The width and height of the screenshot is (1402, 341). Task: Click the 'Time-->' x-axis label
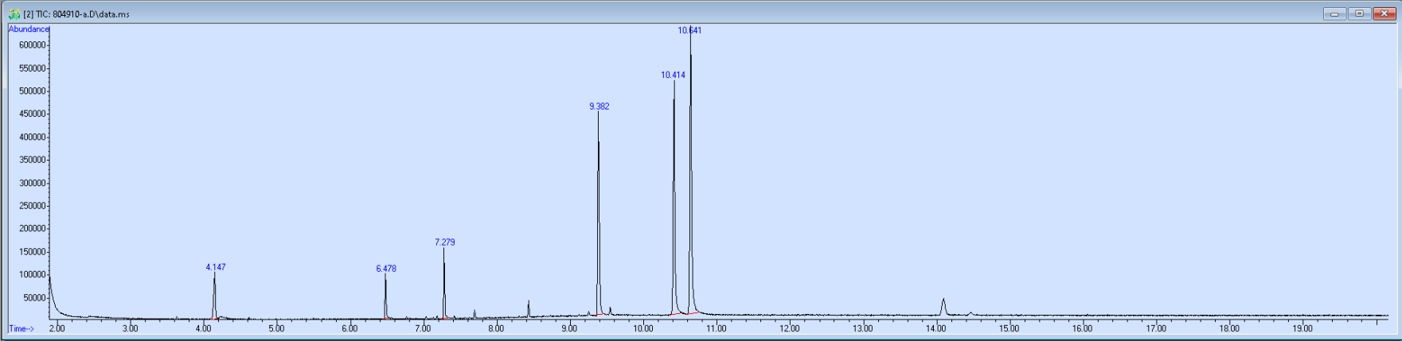point(21,328)
